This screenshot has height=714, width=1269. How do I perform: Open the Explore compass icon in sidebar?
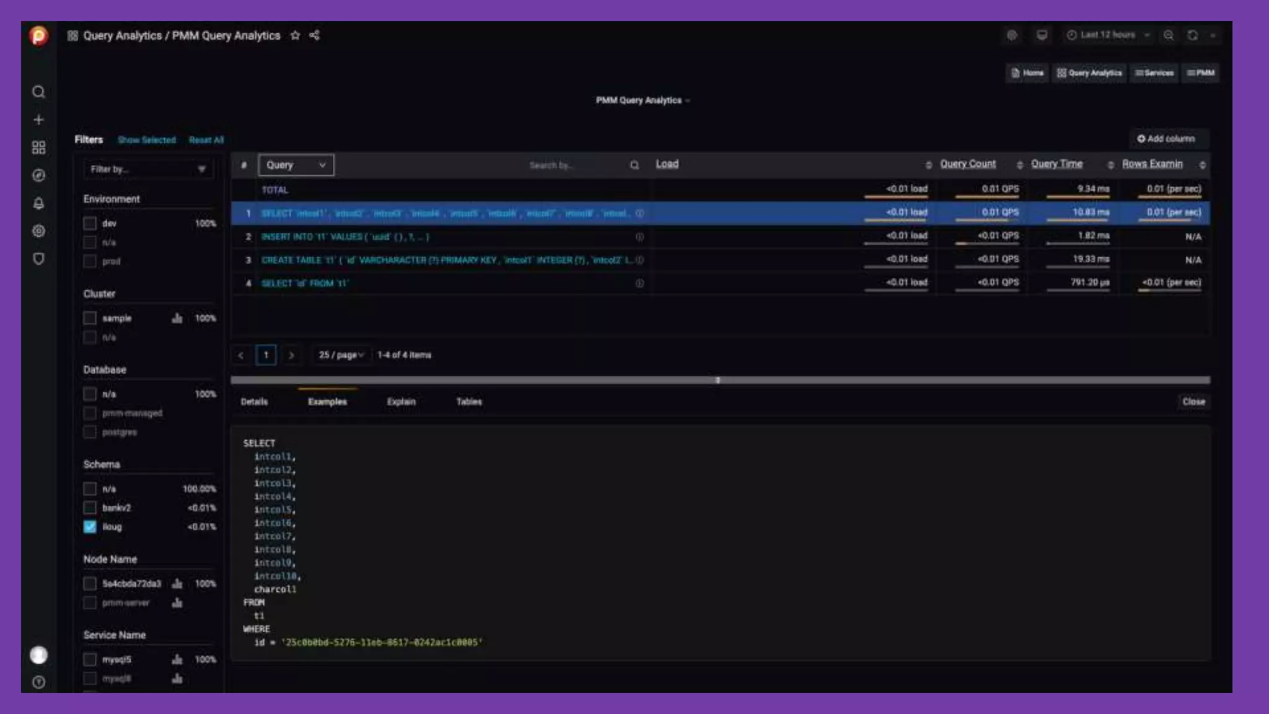coord(38,175)
